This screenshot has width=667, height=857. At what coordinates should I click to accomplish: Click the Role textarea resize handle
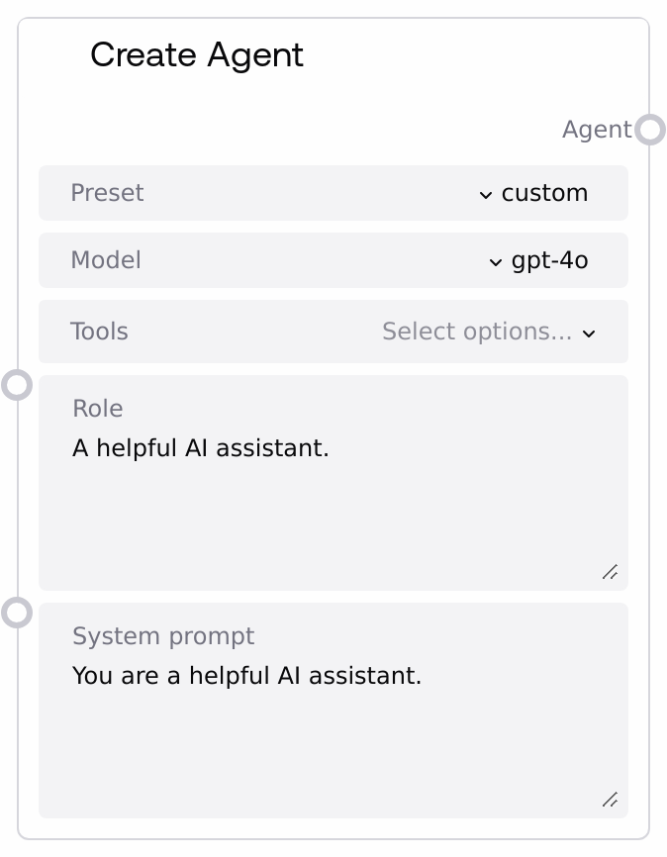pos(610,572)
